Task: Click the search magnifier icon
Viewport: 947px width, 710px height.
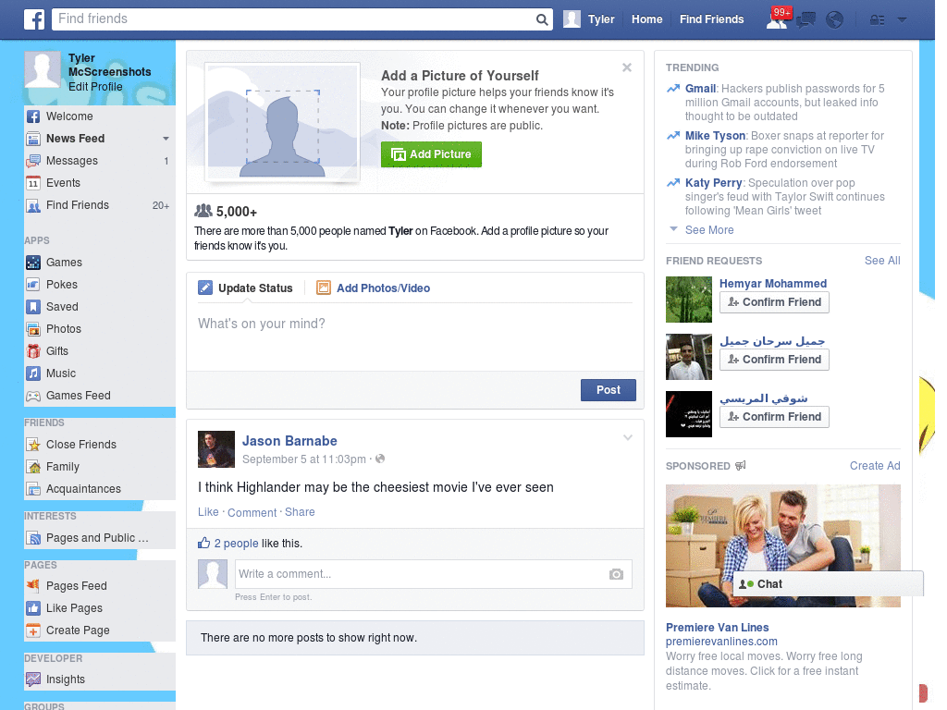Action: pyautogui.click(x=542, y=19)
